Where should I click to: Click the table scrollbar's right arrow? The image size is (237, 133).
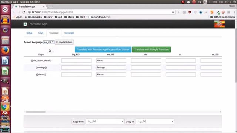pyautogui.click(x=221, y=112)
